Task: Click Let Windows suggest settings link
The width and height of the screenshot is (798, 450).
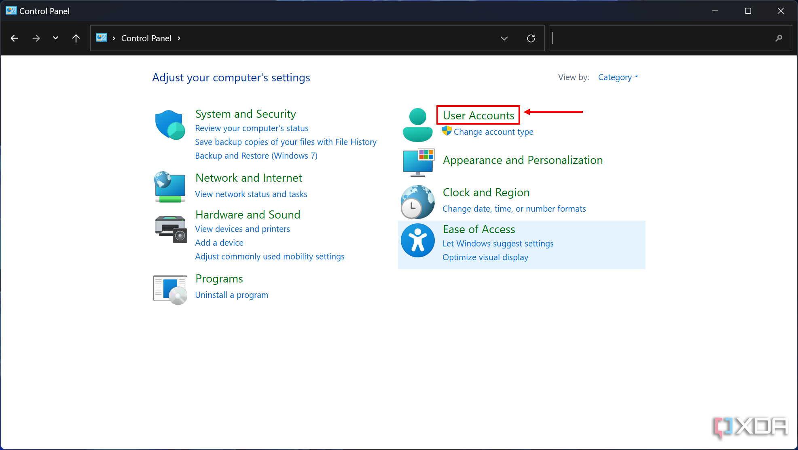Action: pos(497,243)
